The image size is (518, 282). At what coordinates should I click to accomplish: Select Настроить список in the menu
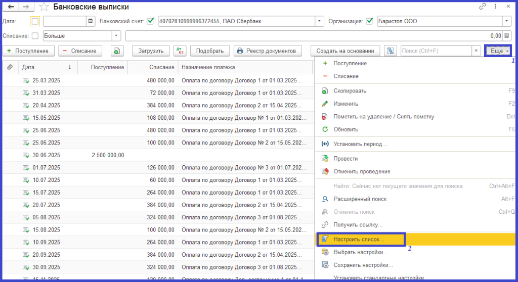(x=359, y=239)
